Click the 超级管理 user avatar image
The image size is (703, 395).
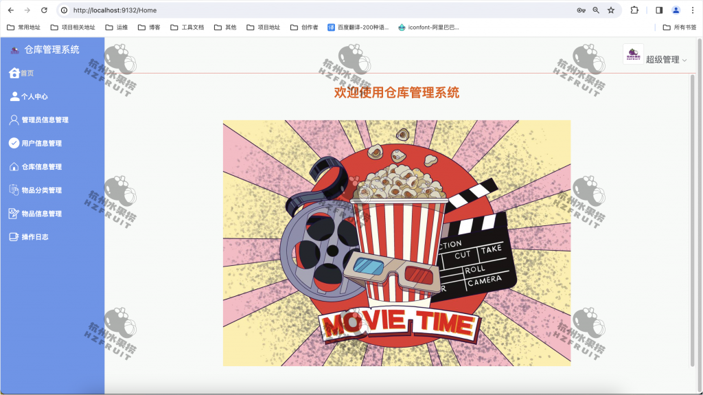tap(633, 54)
